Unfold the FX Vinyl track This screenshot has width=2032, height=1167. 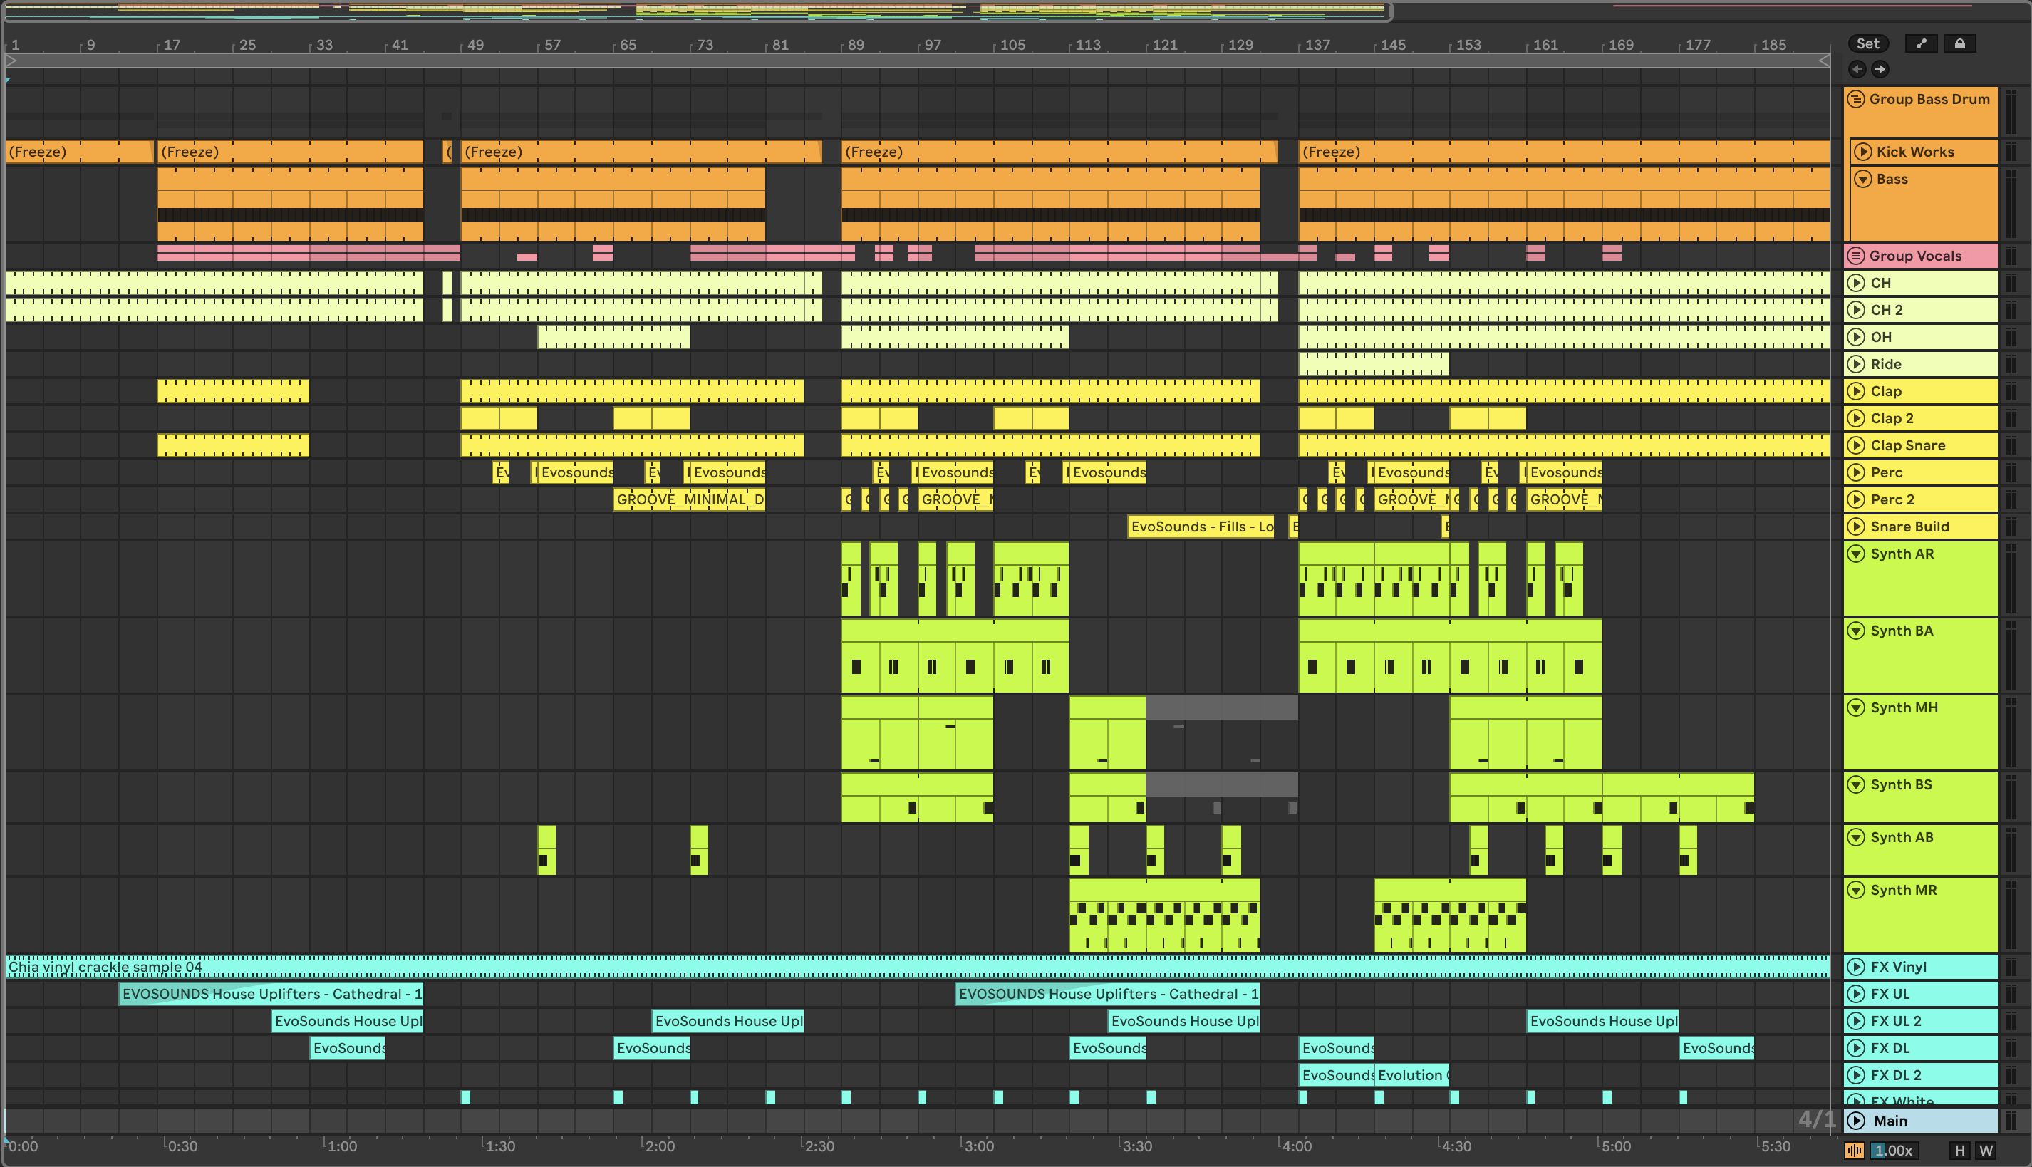[1857, 968]
